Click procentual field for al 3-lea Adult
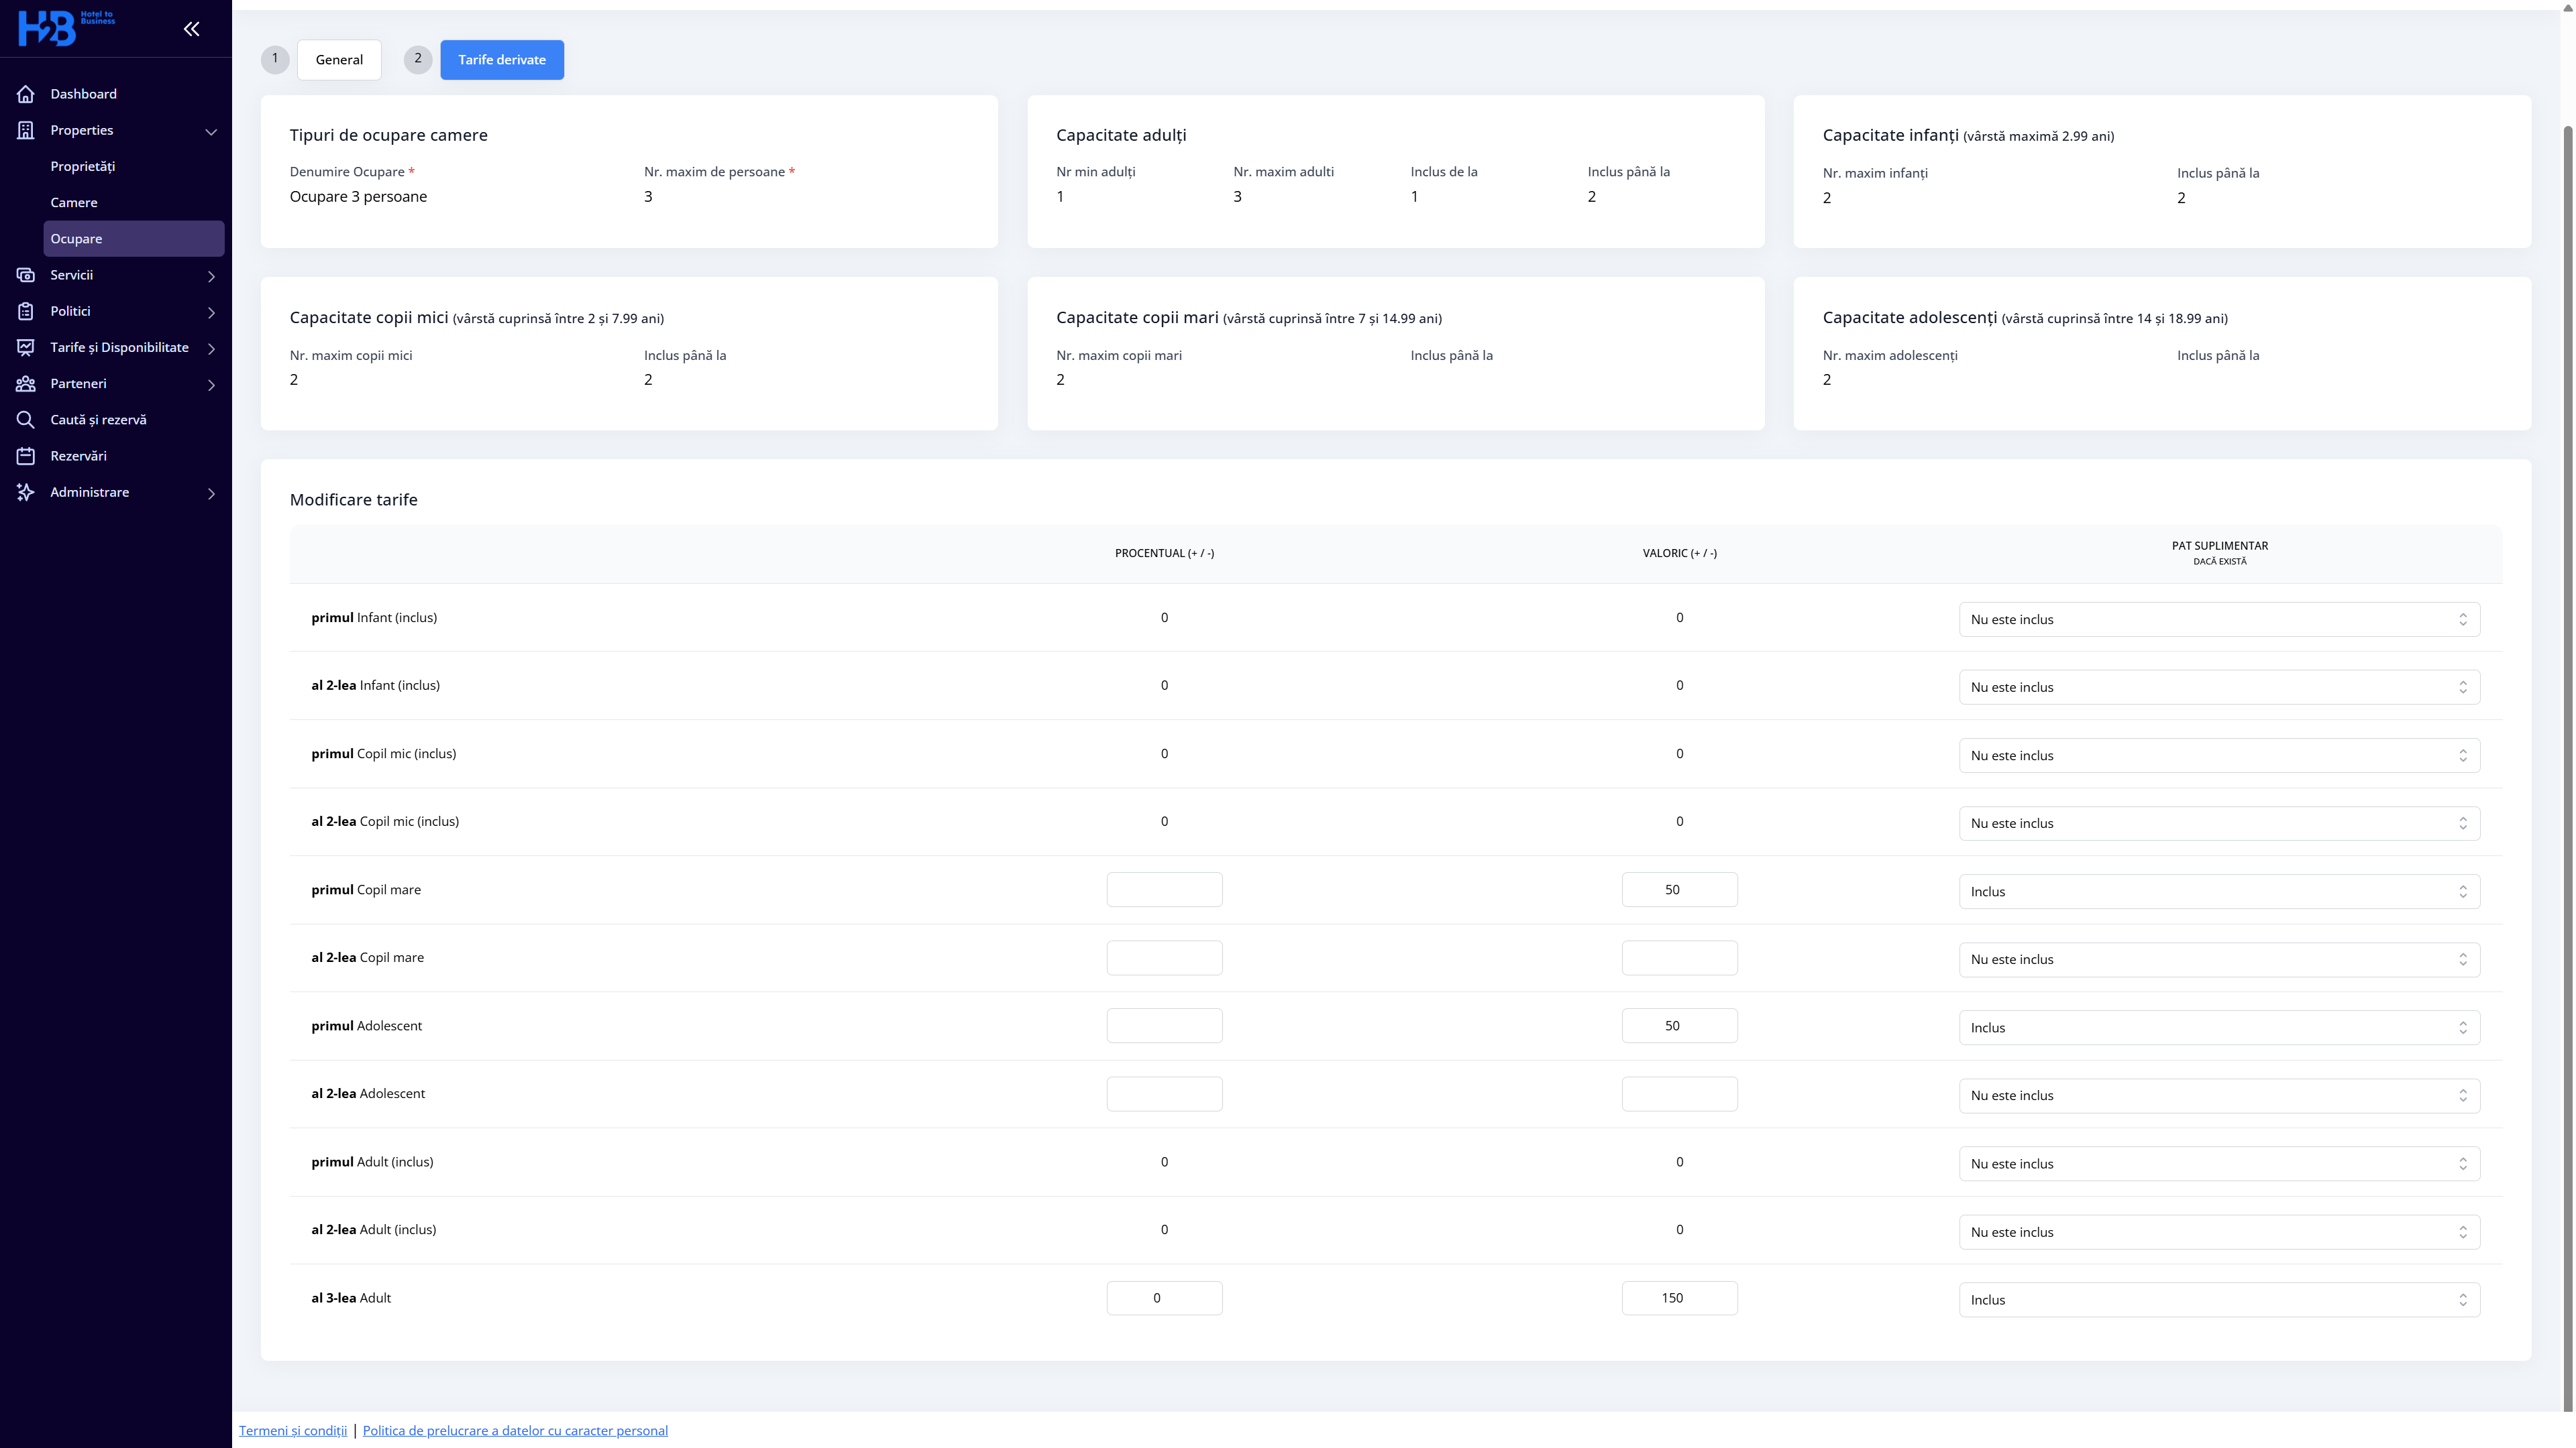Screen dimensions: 2576x1448 click(x=1164, y=1298)
